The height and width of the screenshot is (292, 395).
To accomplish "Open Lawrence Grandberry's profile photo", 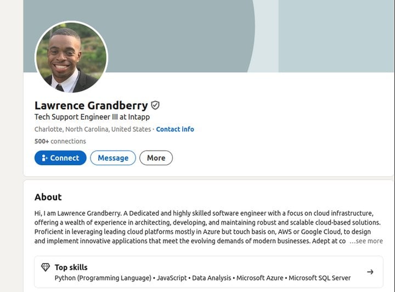I will point(71,58).
